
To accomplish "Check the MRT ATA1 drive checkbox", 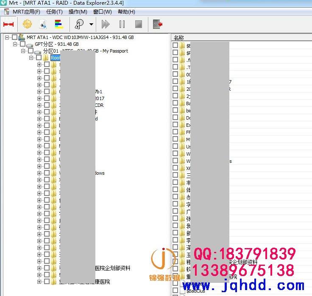I will pyautogui.click(x=14, y=37).
